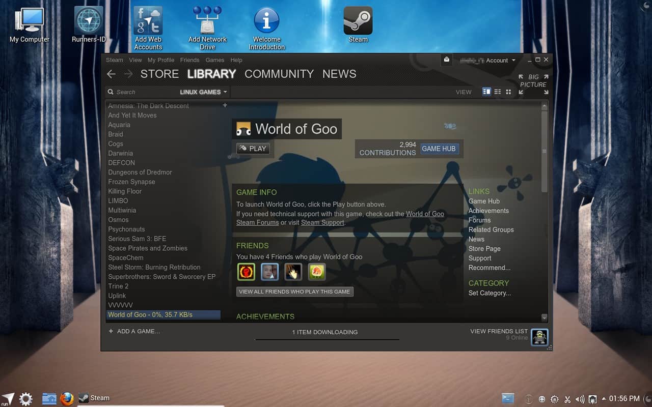Open Store Page link

click(x=484, y=249)
